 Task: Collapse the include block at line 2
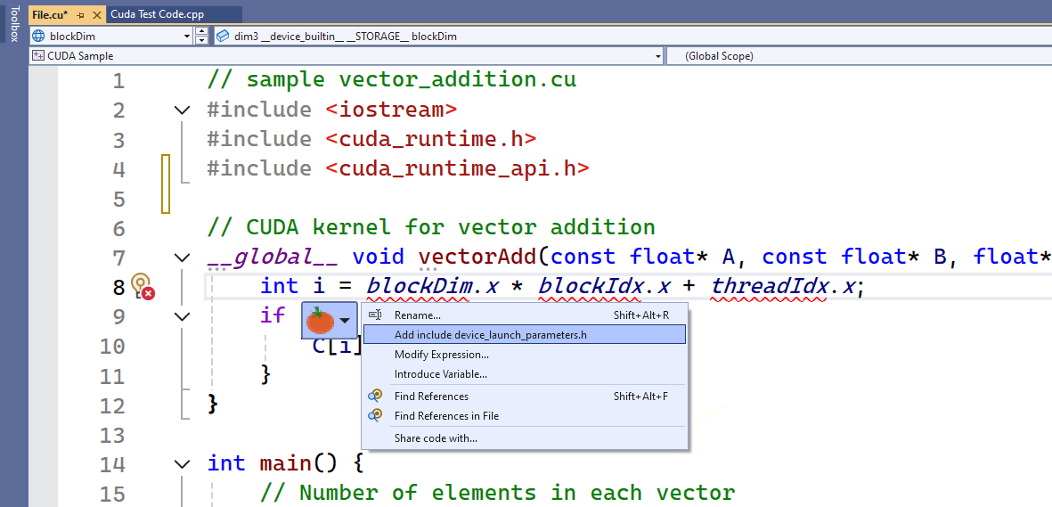point(183,110)
